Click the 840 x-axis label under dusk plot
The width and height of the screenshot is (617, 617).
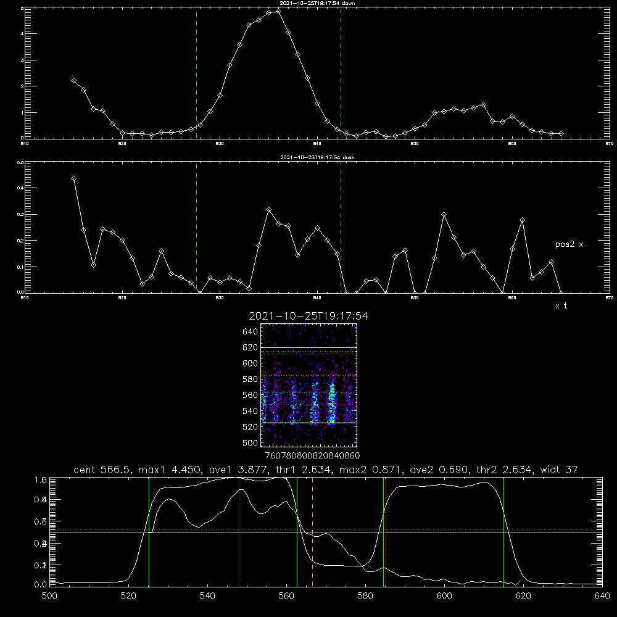tap(318, 298)
